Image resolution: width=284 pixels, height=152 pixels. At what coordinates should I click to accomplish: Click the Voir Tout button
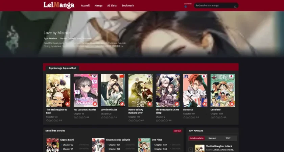pyautogui.click(x=177, y=131)
